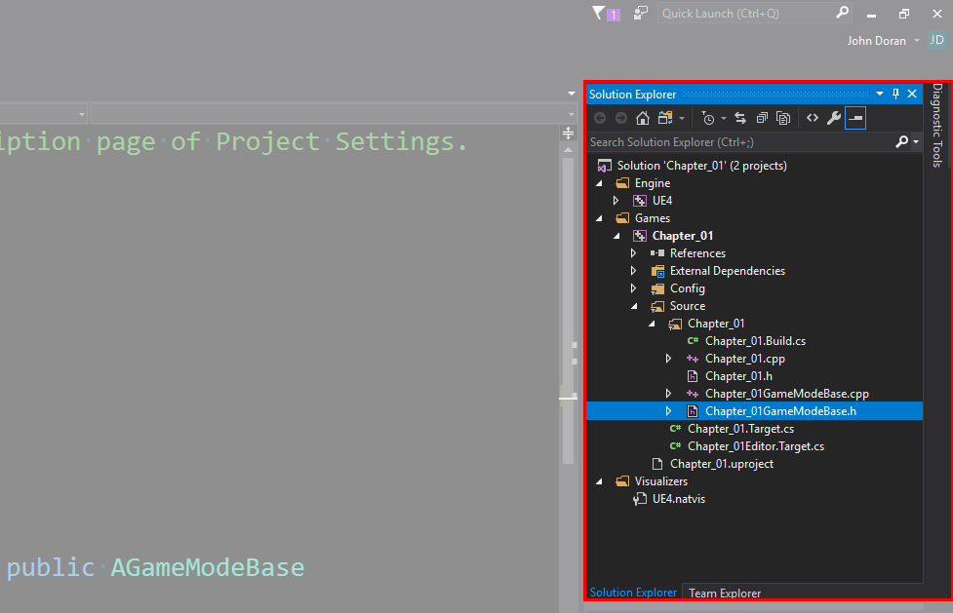Close the Solution Explorer panel
This screenshot has width=953, height=613.
[x=912, y=94]
